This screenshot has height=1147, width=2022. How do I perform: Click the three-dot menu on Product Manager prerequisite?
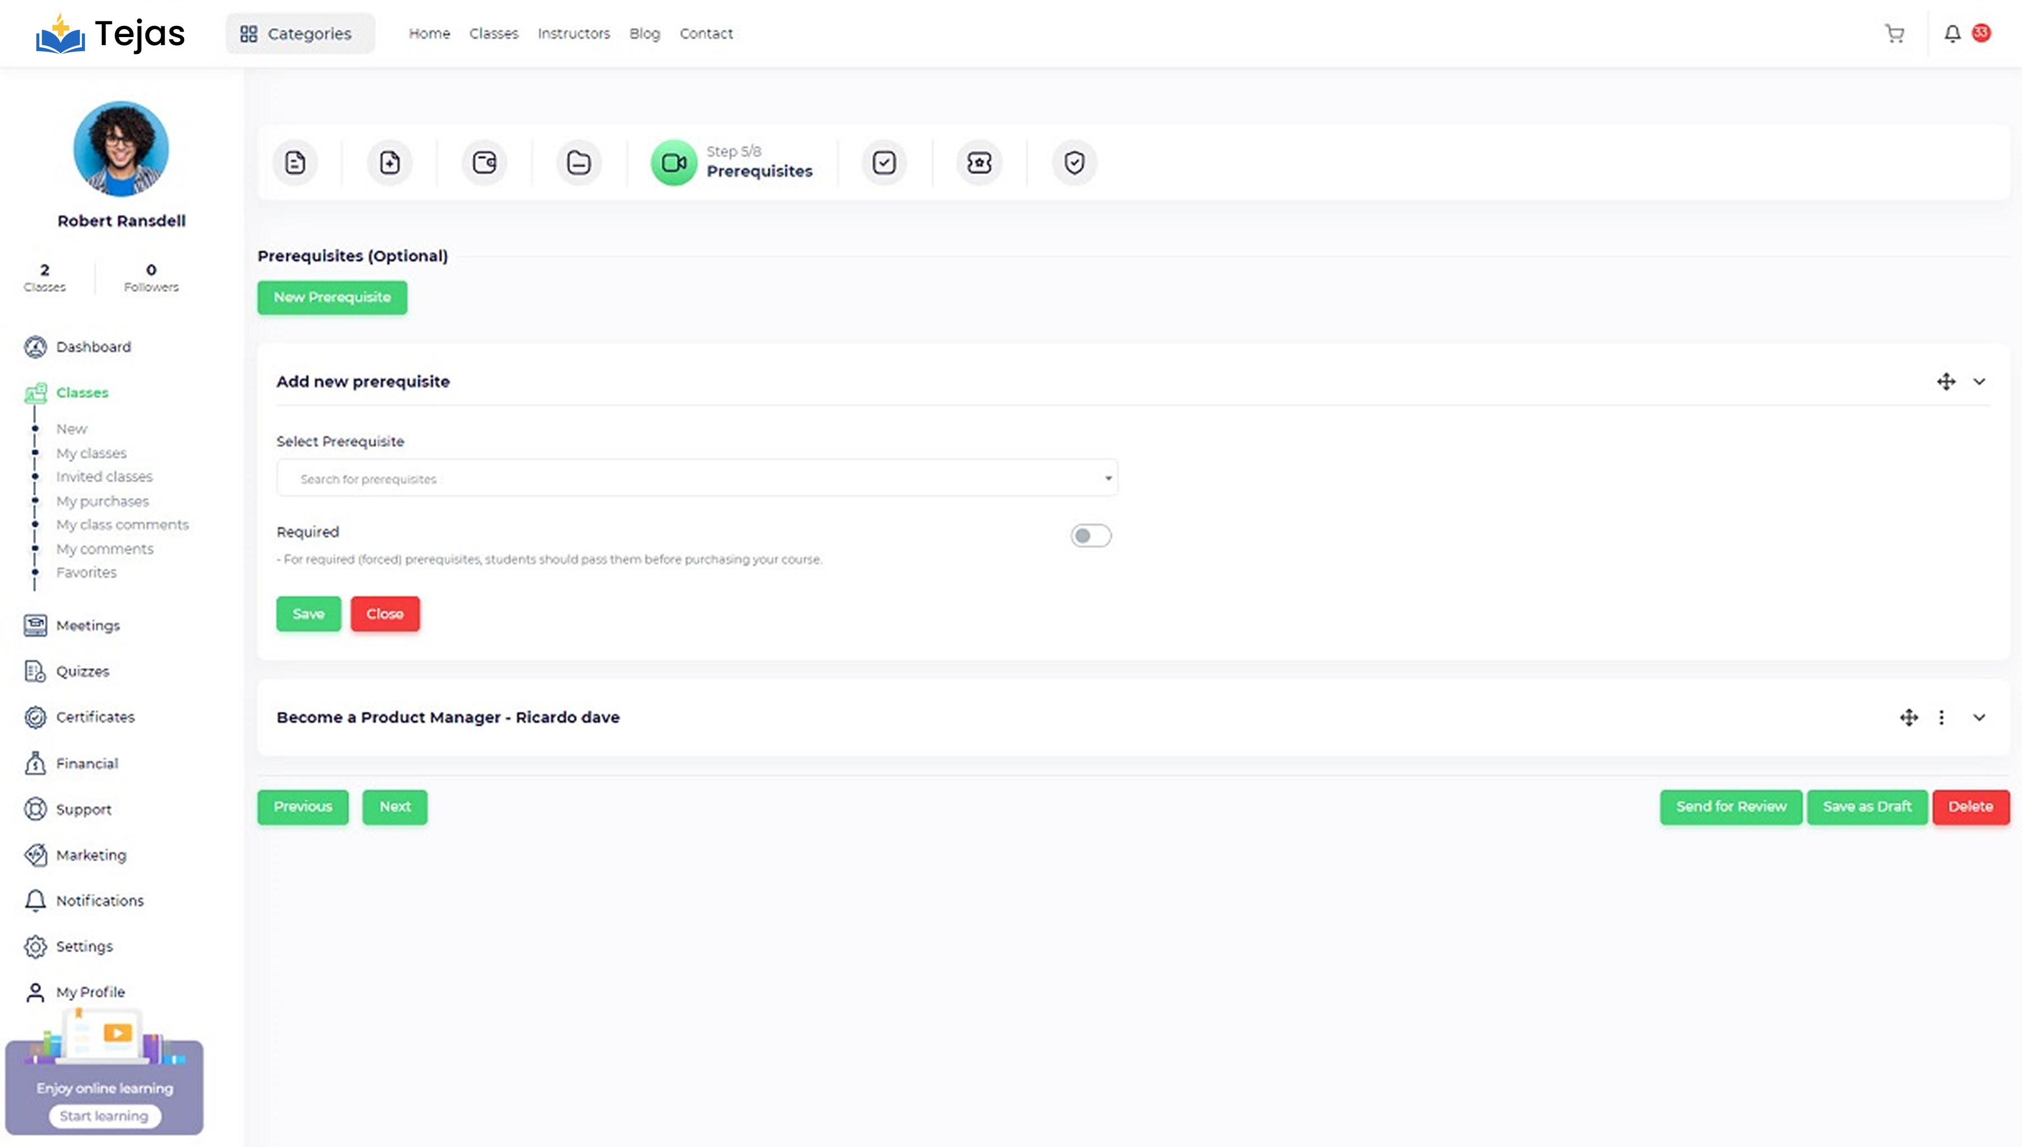tap(1942, 718)
